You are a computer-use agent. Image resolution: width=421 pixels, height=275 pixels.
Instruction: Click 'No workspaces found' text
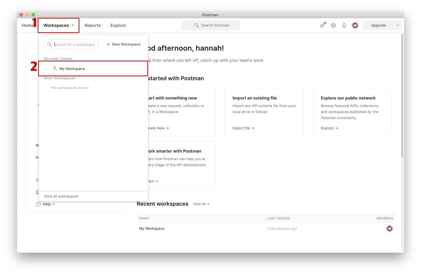tap(70, 88)
